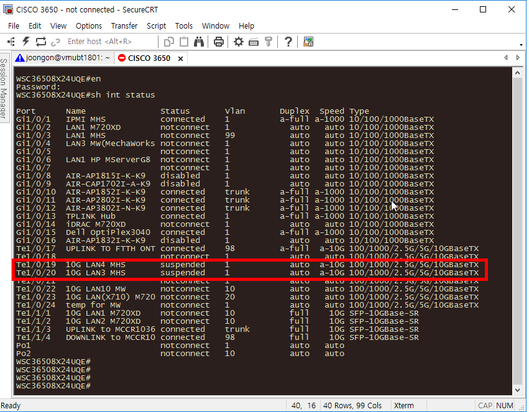Open the Tools menu
This screenshot has height=412, width=529.
184,26
